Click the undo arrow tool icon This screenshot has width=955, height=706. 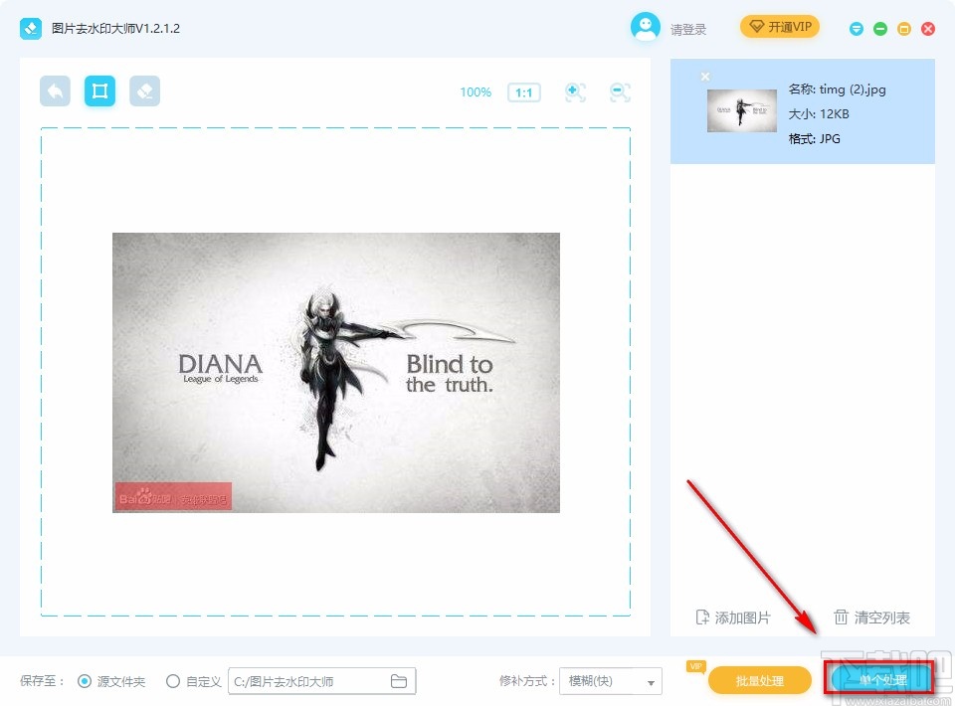pos(55,91)
